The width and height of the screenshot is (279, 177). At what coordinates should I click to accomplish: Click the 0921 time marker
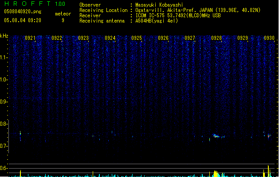(x=30, y=38)
